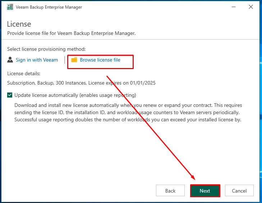Click the license details line with 300 Instances
This screenshot has width=262, height=203.
81,83
